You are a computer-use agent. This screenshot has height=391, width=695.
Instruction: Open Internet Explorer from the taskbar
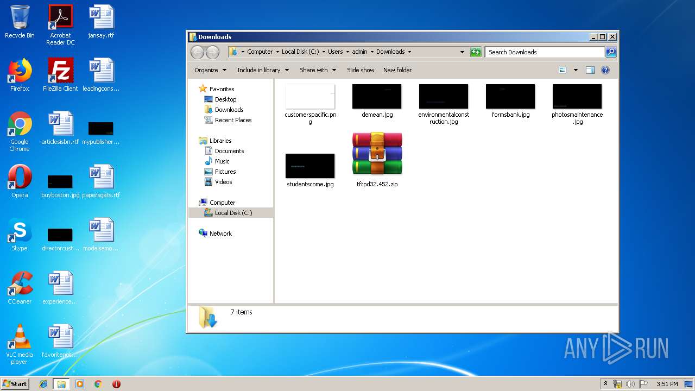point(43,384)
